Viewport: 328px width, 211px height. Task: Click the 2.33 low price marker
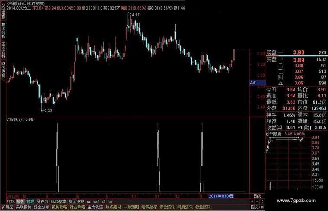[48, 111]
